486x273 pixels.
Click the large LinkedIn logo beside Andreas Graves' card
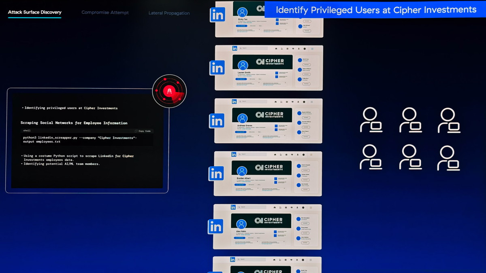(x=217, y=121)
